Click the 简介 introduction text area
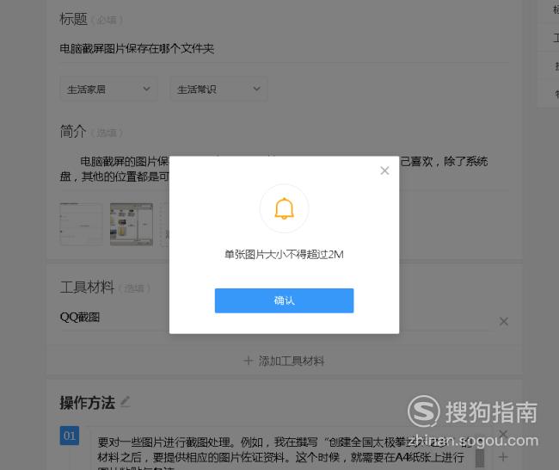This screenshot has width=559, height=470. [284, 169]
